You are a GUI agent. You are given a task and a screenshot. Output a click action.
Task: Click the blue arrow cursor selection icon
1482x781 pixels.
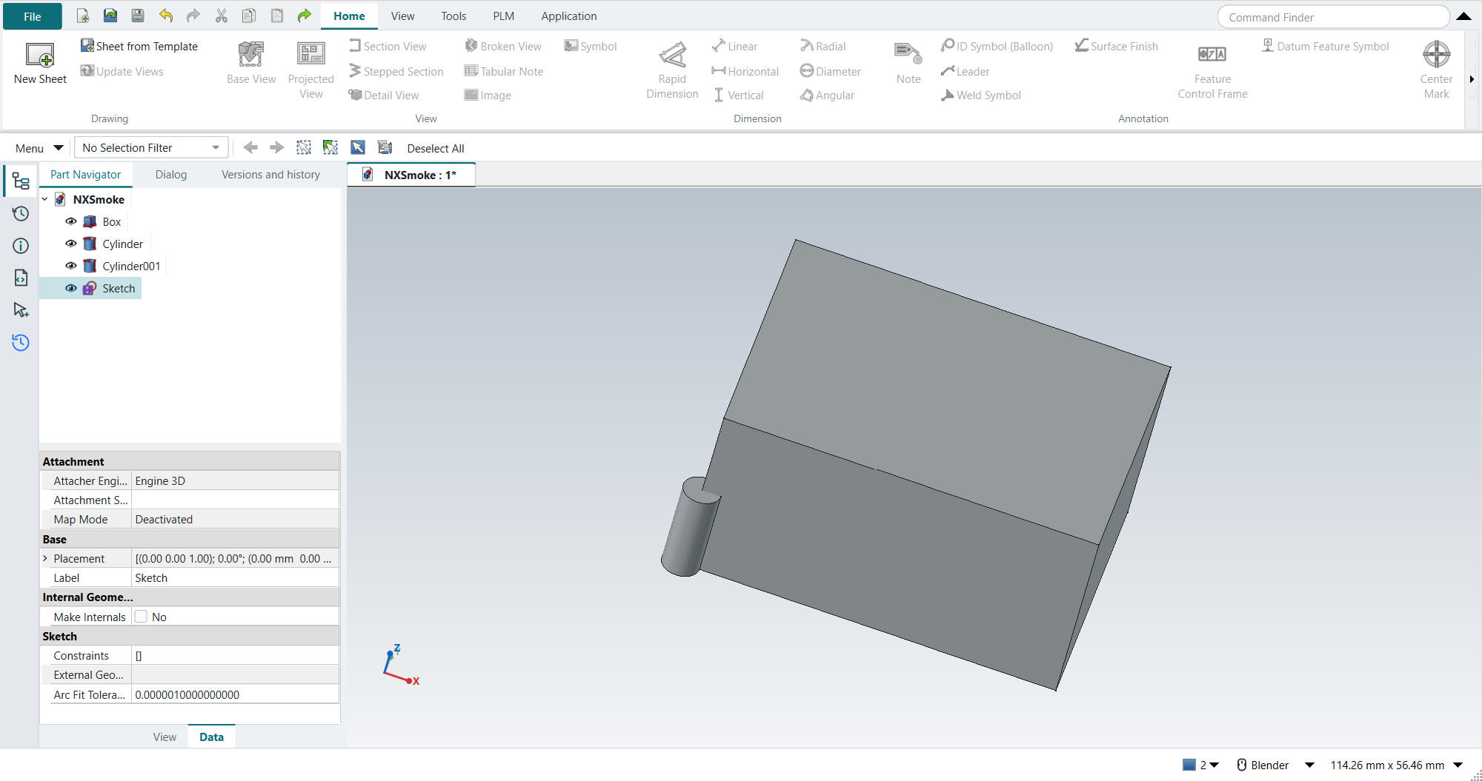tap(358, 148)
